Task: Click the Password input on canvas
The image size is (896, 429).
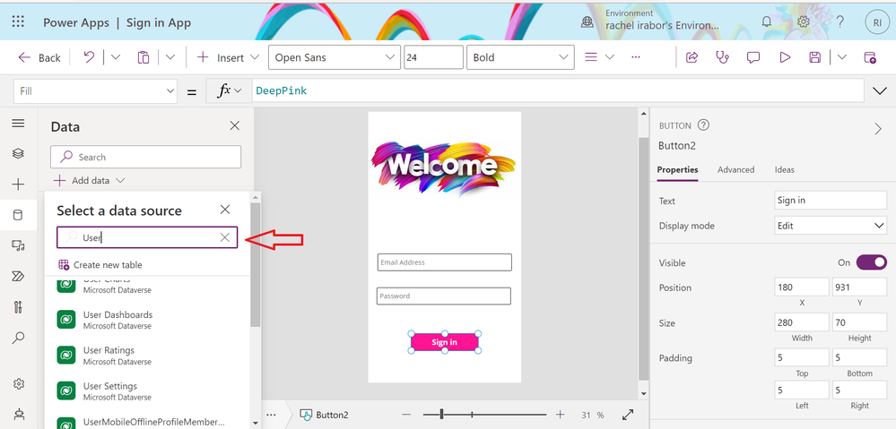Action: (x=443, y=296)
